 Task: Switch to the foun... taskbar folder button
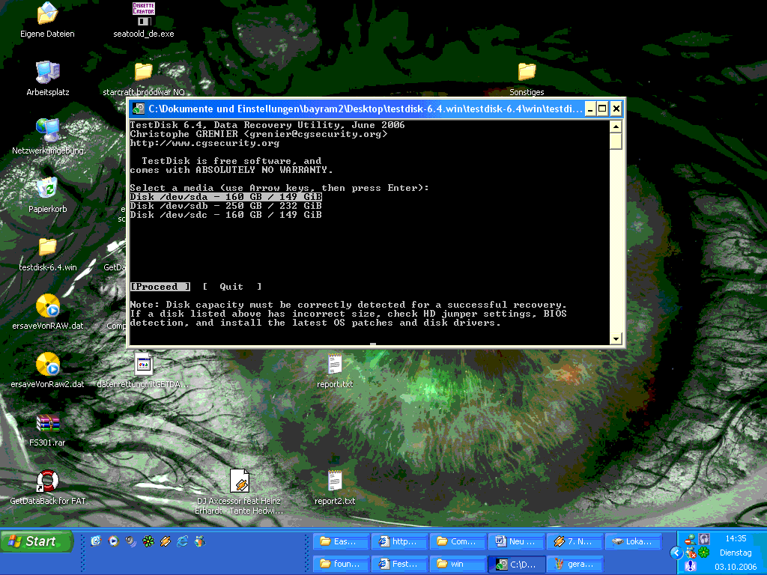pyautogui.click(x=341, y=564)
